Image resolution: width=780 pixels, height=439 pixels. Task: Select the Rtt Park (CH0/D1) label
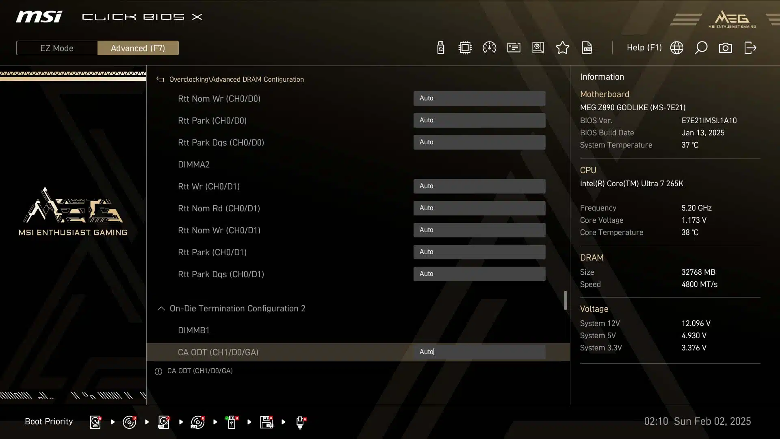(x=212, y=252)
